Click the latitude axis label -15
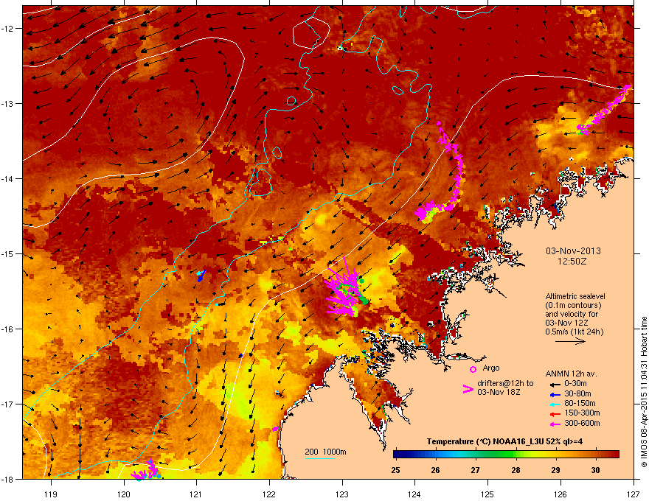The height and width of the screenshot is (501, 649). click(x=7, y=253)
